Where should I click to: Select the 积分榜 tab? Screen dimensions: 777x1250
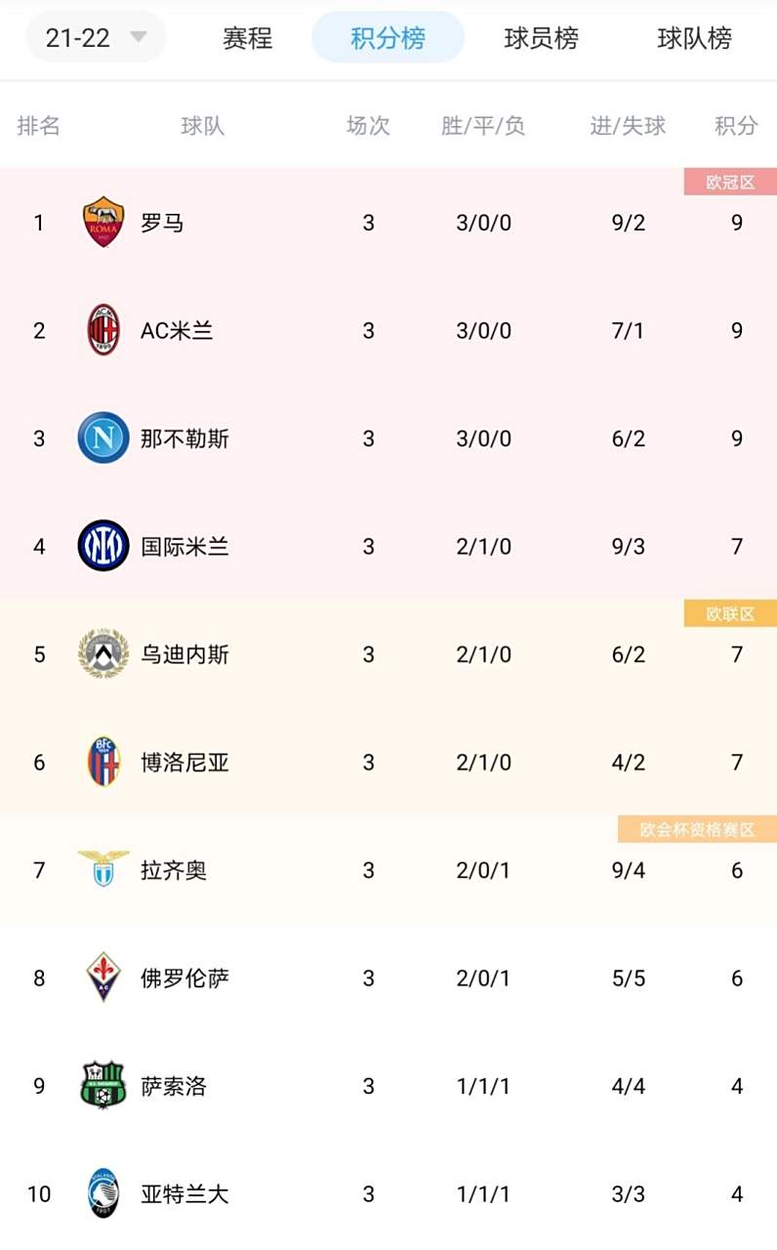[x=388, y=38]
